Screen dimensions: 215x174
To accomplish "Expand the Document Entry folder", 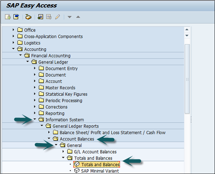I will click(35, 68).
